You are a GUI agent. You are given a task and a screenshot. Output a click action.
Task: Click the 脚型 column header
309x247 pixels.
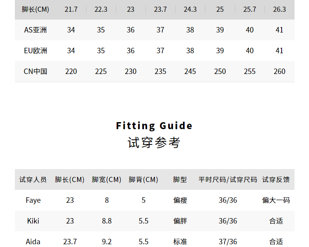coord(180,180)
